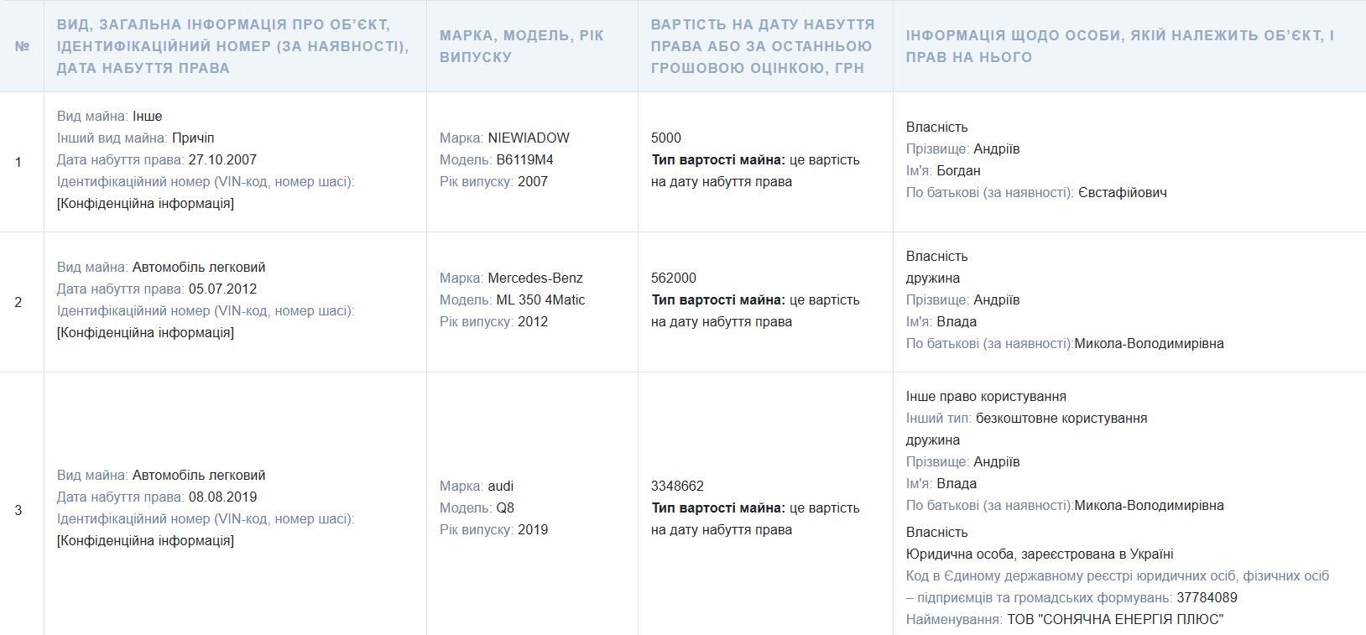This screenshot has height=635, width=1366.
Task: Click row number 1 cell
Action: [x=18, y=162]
